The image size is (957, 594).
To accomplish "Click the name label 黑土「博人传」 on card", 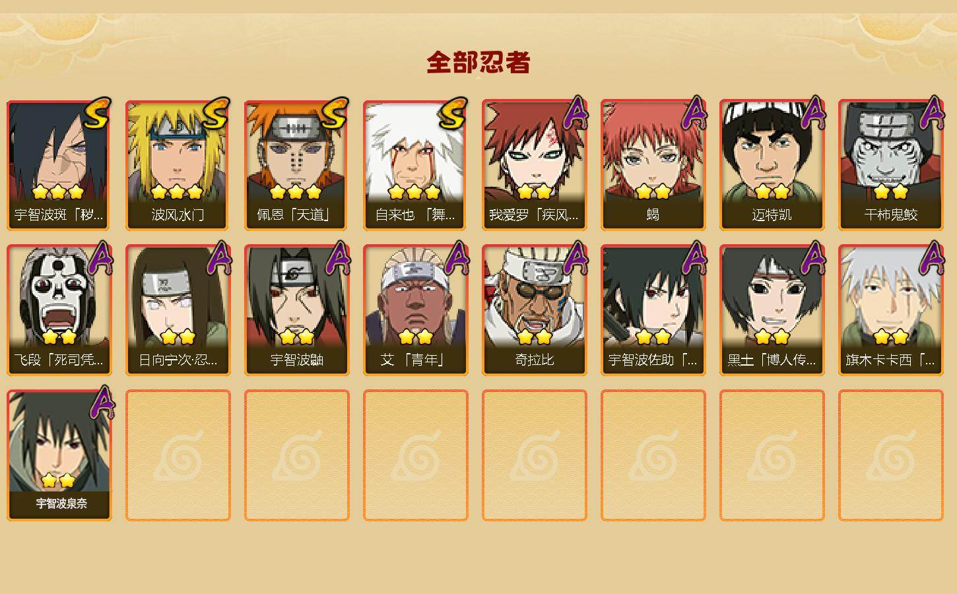I will tap(772, 360).
